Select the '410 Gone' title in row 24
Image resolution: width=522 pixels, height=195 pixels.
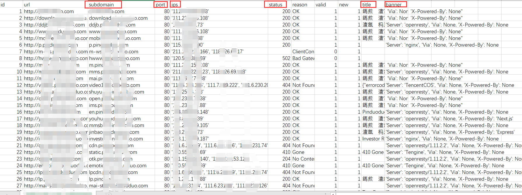(x=373, y=166)
